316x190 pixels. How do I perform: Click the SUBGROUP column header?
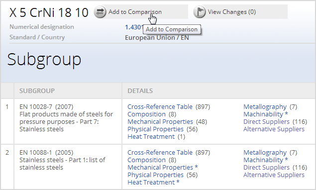point(37,91)
